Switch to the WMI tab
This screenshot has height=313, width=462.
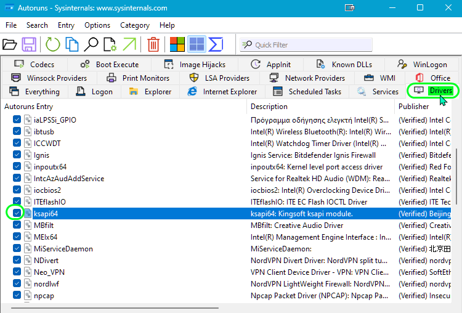click(x=380, y=78)
